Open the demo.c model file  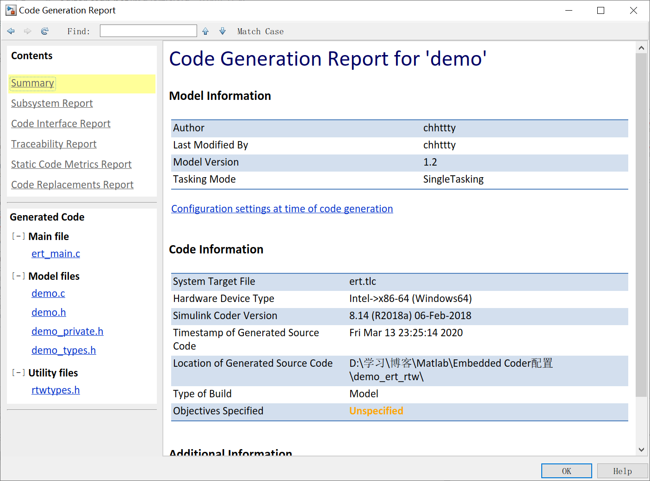(x=48, y=294)
